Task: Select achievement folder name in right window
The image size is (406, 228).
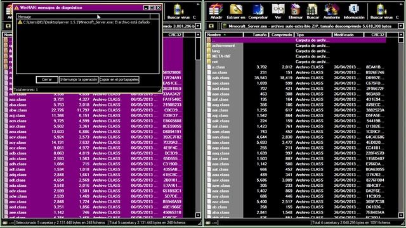Action: (223, 46)
